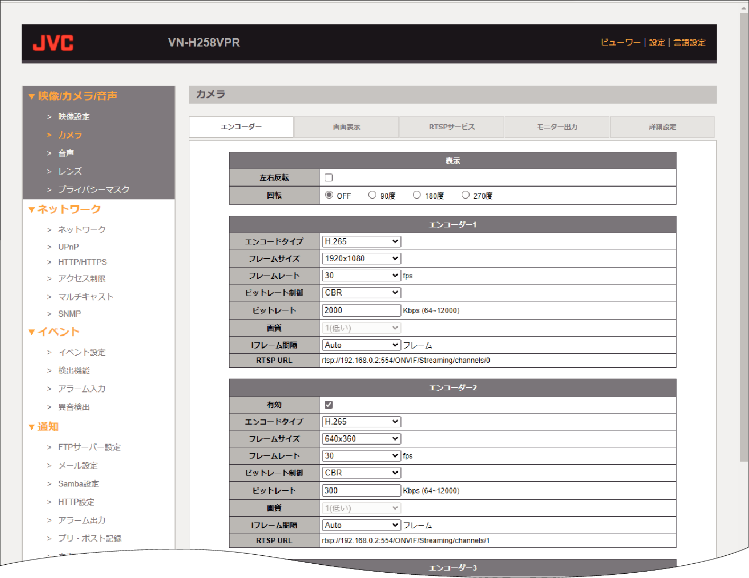Open アクセス制限 in sidebar
Image resolution: width=749 pixels, height=578 pixels.
pos(82,278)
